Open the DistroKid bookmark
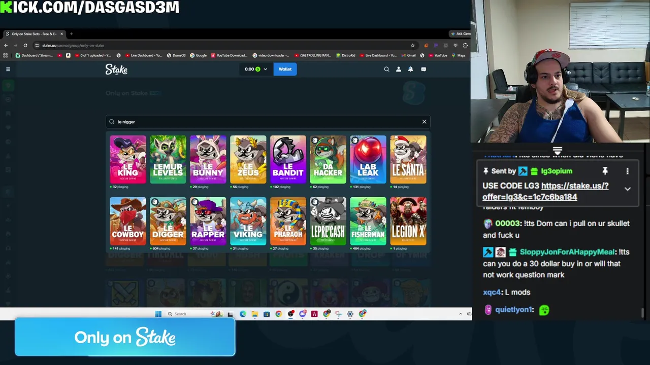The height and width of the screenshot is (365, 650). coord(345,55)
